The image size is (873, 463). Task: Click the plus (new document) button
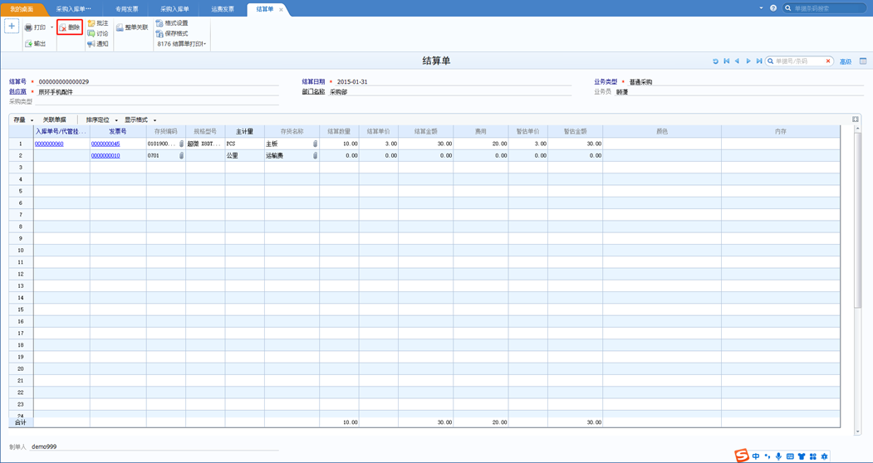coord(12,27)
